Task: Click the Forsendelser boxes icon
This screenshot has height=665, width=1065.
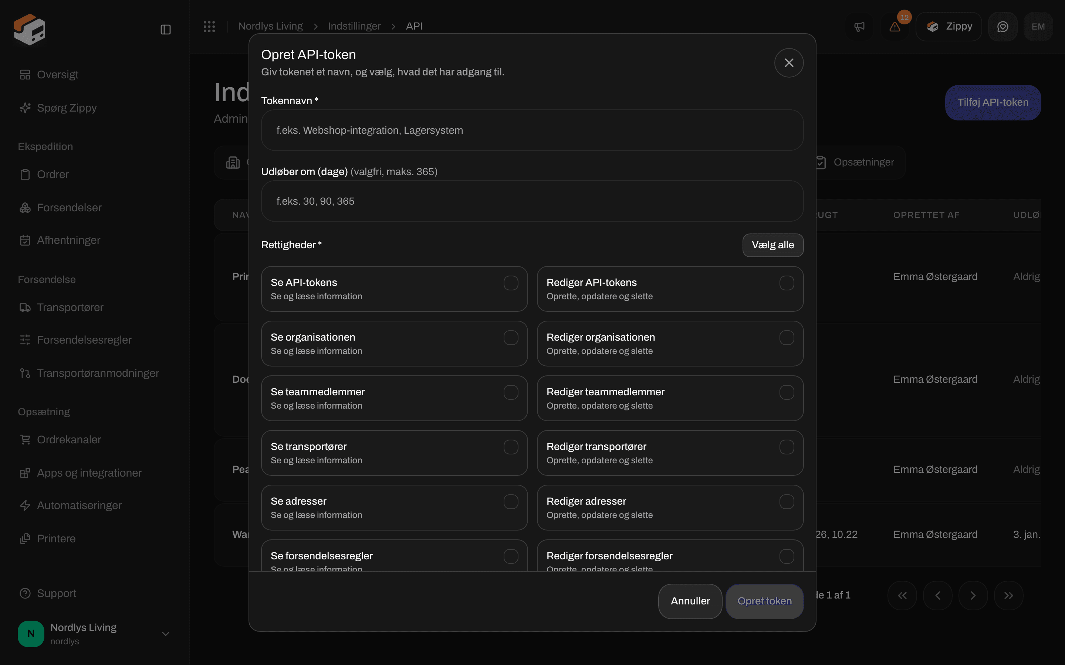Action: pyautogui.click(x=25, y=208)
